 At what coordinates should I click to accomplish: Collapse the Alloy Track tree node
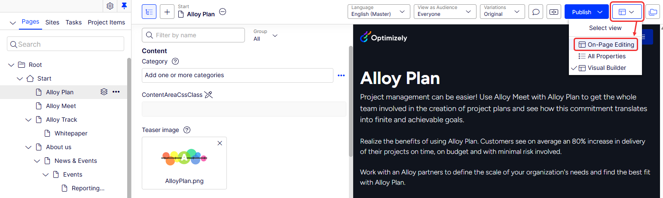[x=28, y=120]
